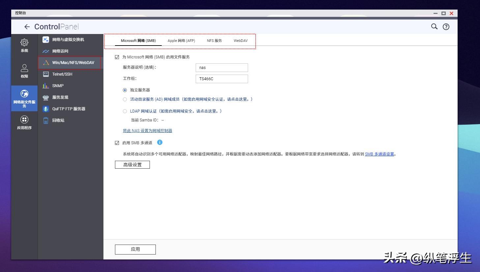
Task: Click the help question mark icon
Action: coord(446,26)
